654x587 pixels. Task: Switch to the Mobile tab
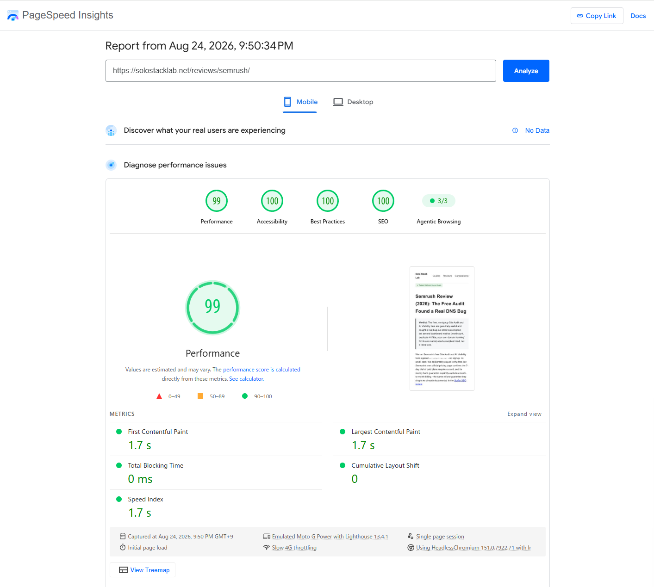(x=300, y=102)
